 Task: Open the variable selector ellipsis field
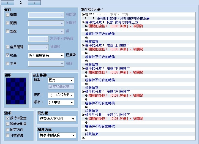click(x=46, y=31)
